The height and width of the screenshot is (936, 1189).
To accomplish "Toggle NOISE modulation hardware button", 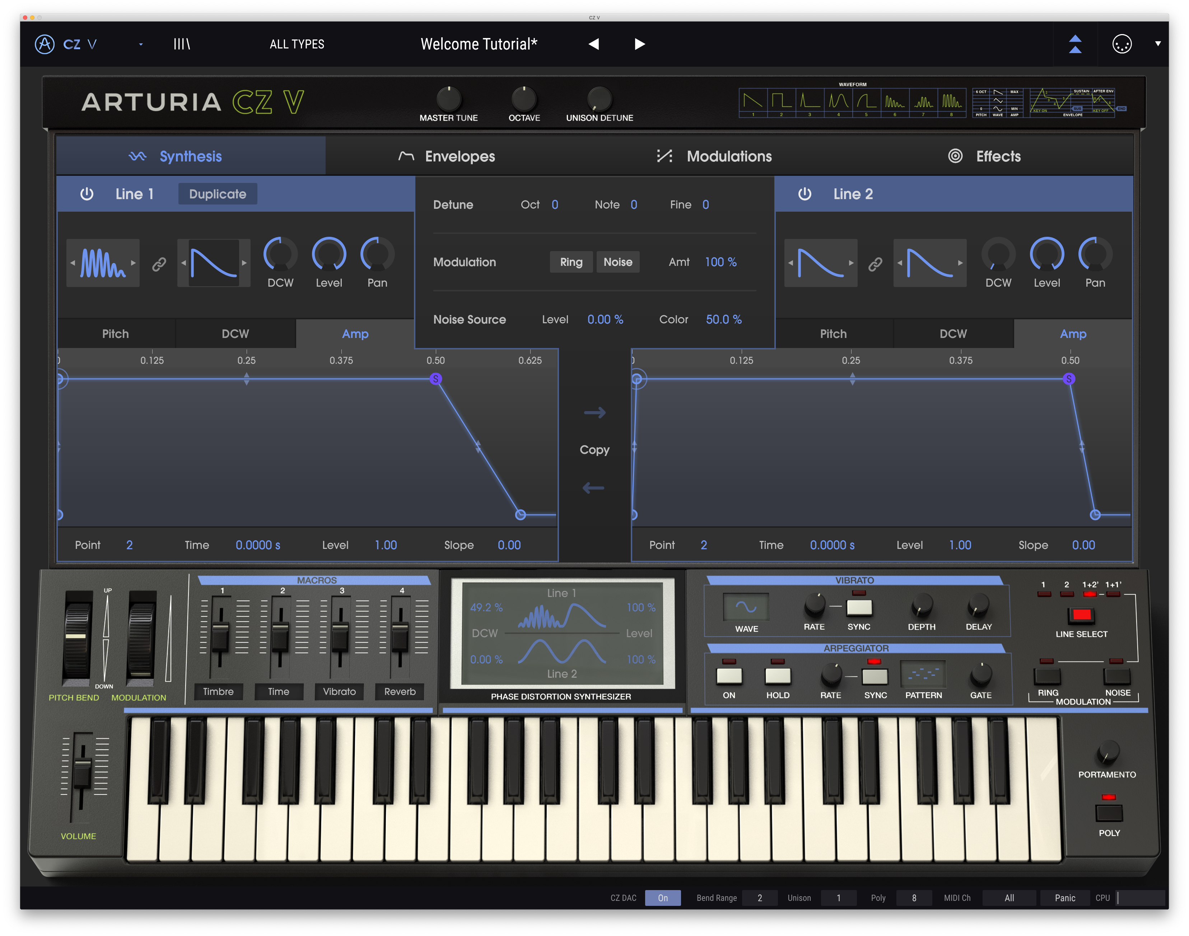I will [1117, 676].
